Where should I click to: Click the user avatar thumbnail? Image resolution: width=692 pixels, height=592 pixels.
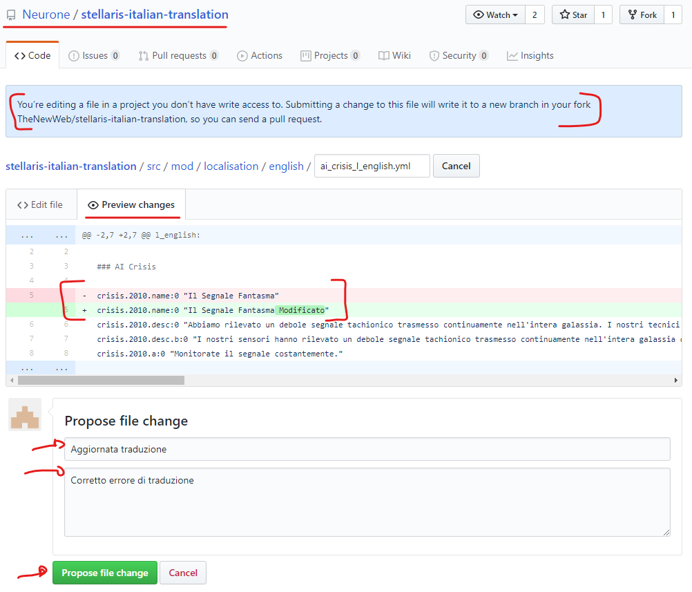click(x=25, y=414)
